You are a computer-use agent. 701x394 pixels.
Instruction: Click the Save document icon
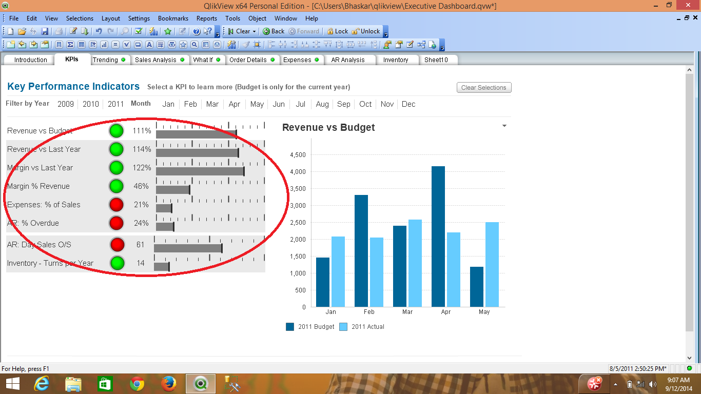point(45,31)
